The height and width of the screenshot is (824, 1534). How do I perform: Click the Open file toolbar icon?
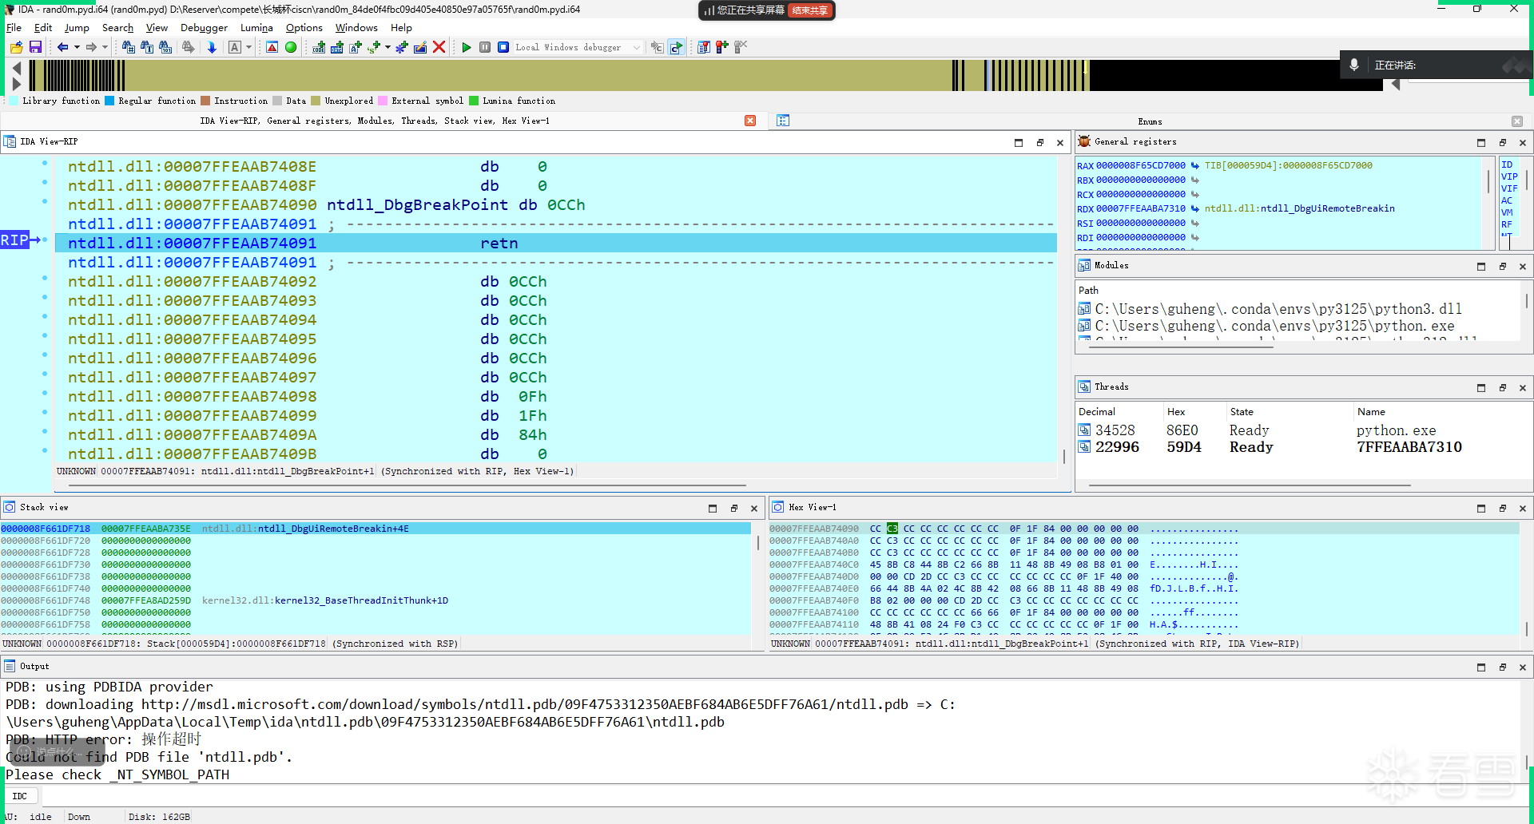tap(16, 48)
